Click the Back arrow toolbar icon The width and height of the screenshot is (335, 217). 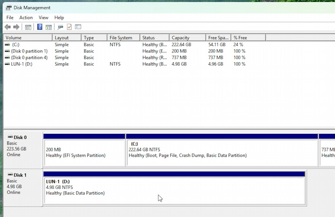coord(8,27)
